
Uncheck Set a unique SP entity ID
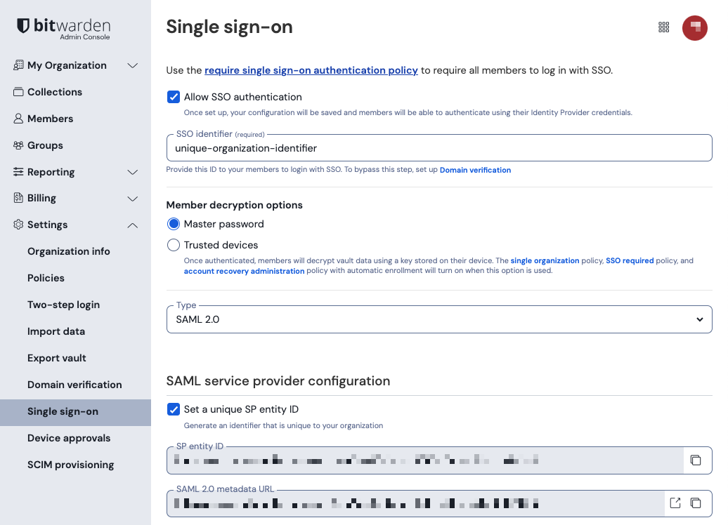click(174, 409)
